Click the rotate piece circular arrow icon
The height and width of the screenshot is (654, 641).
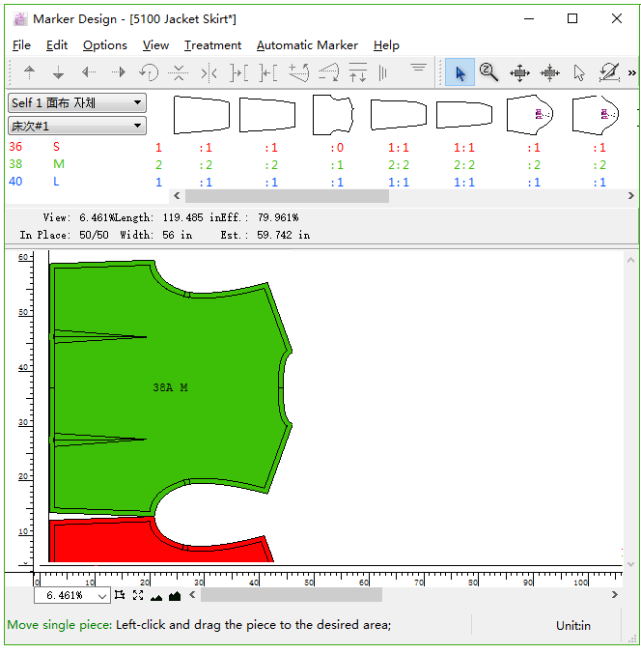[149, 73]
